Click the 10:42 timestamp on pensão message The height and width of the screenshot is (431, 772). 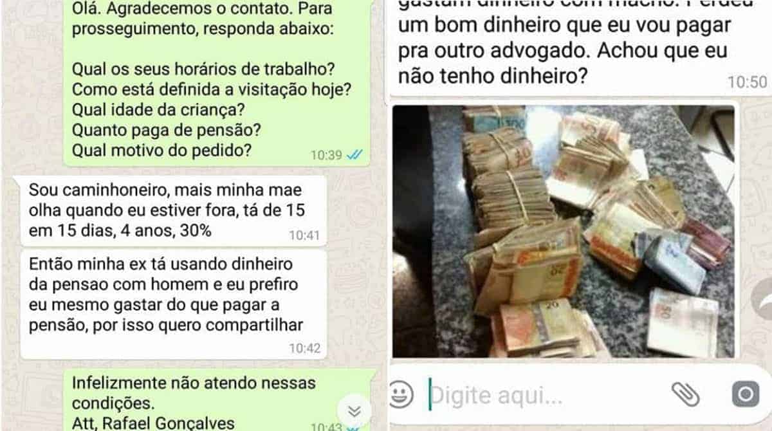304,348
